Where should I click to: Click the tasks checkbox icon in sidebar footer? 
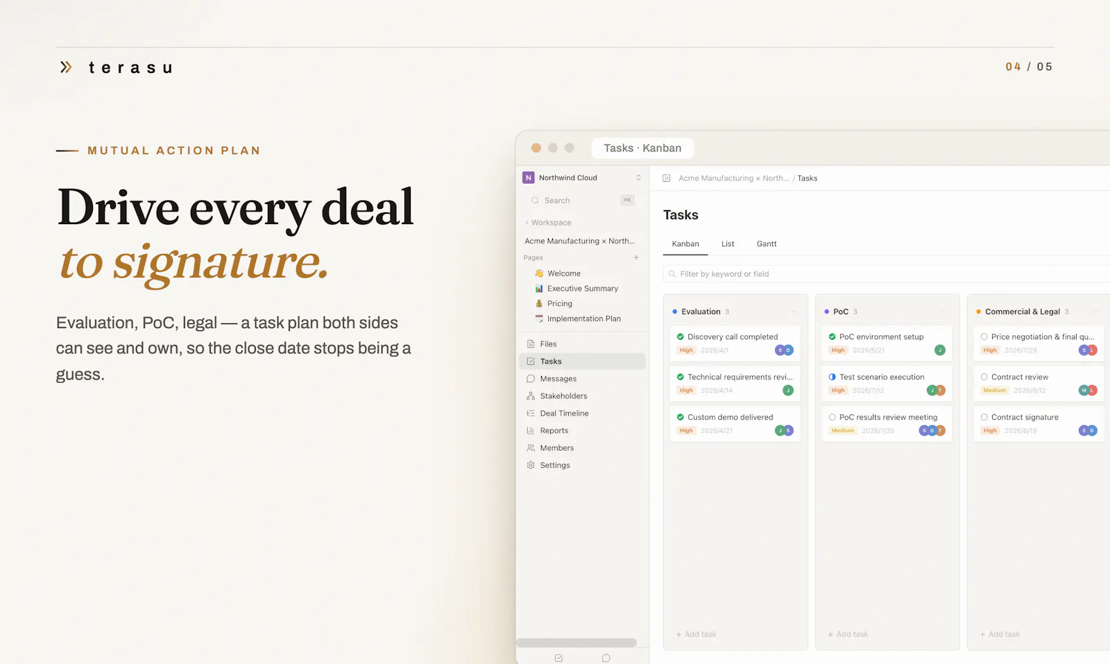(558, 658)
